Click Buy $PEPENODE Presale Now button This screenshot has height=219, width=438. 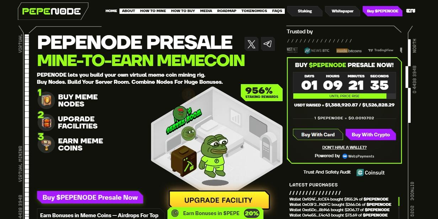90,197
